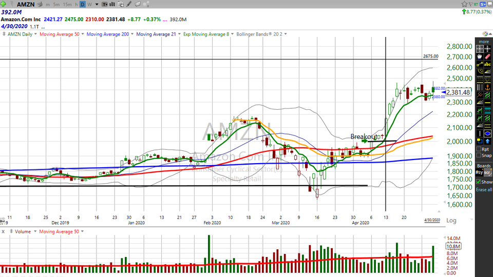Image resolution: width=493 pixels, height=277 pixels.
Task: Toggle the Log scale label
Action: (x=451, y=221)
